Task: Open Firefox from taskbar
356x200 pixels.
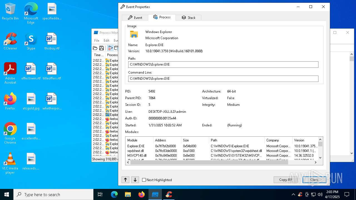Action: (142, 194)
